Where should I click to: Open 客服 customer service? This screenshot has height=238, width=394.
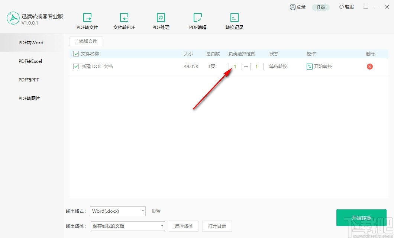tap(346, 7)
